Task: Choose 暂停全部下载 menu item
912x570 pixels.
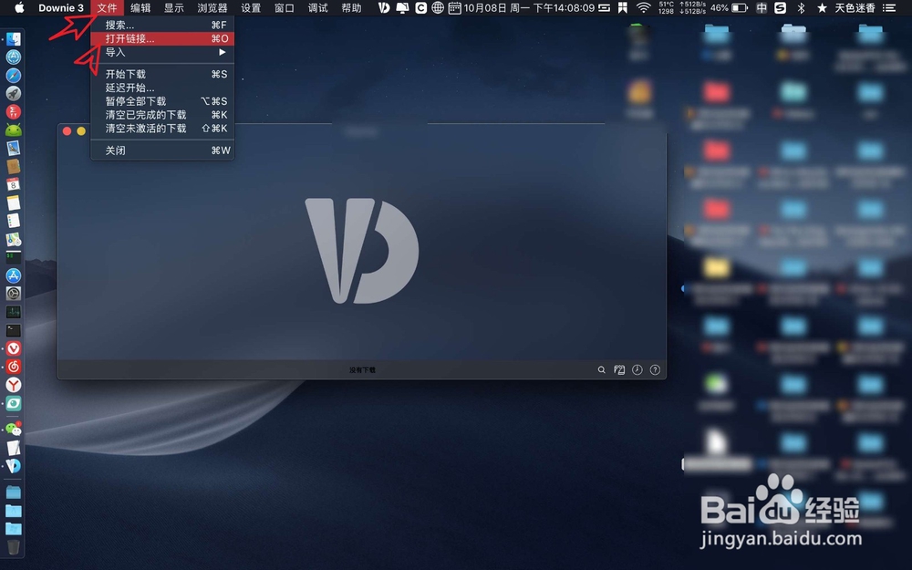Action: (x=162, y=100)
